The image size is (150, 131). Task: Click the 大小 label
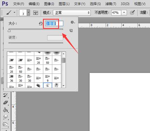13,23
